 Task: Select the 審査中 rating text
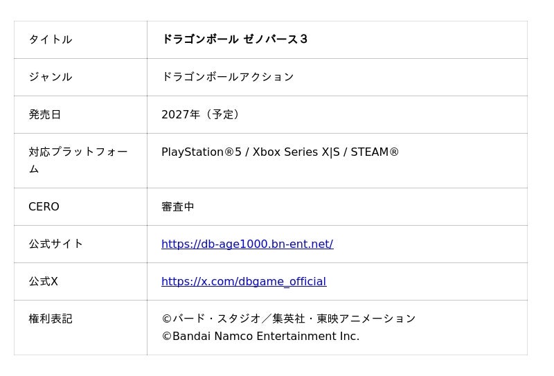point(178,206)
